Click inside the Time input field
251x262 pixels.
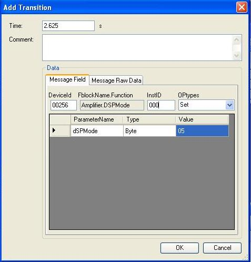pyautogui.click(x=68, y=26)
